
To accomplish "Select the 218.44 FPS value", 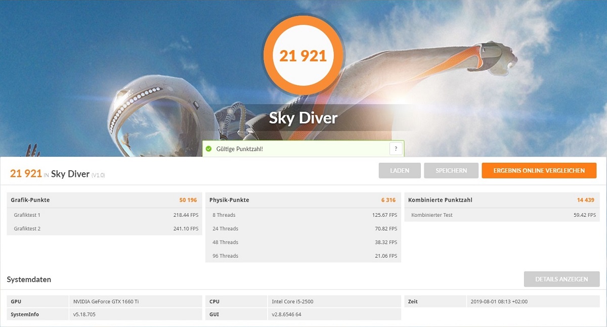I will coord(186,215).
